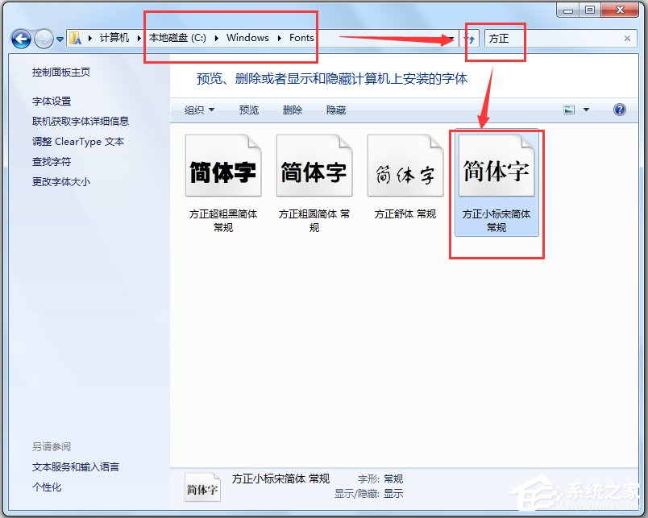Screen dimensions: 648x518
Task: Select the 方正超粗黑简体 font thumbnail
Action: pyautogui.click(x=223, y=166)
